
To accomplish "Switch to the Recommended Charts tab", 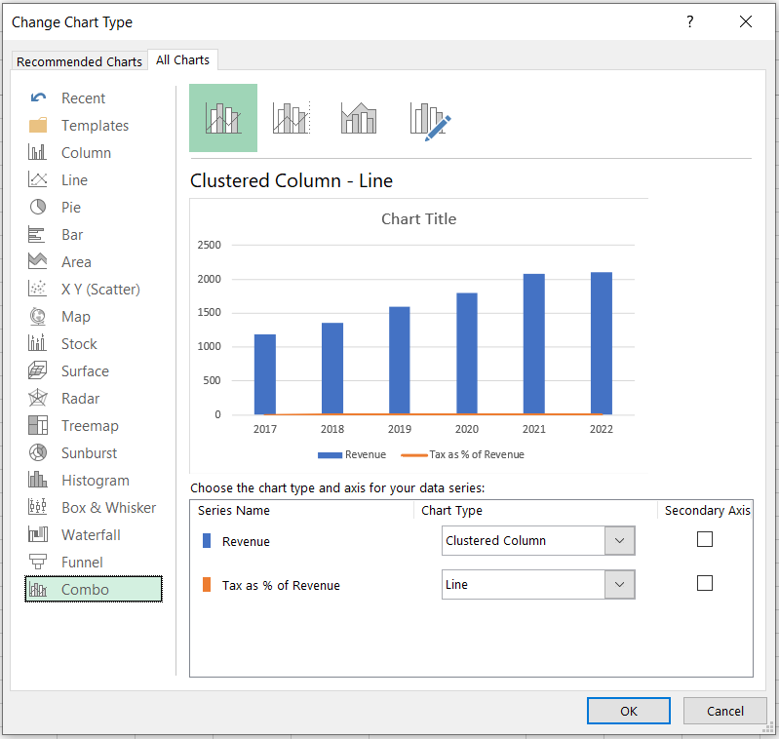I will [79, 61].
